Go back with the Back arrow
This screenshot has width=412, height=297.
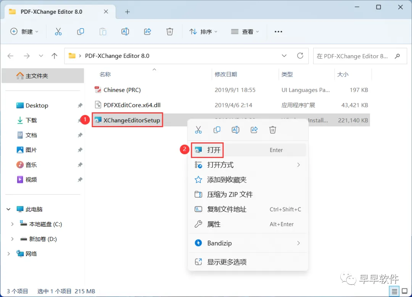11,56
